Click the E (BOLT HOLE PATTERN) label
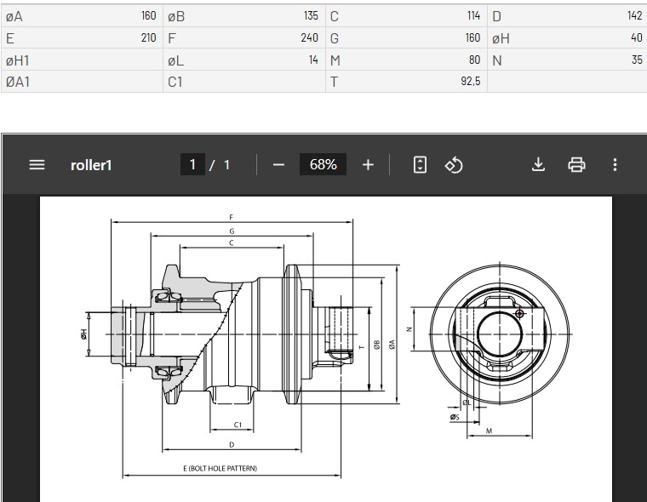This screenshot has width=647, height=502. pos(220,469)
